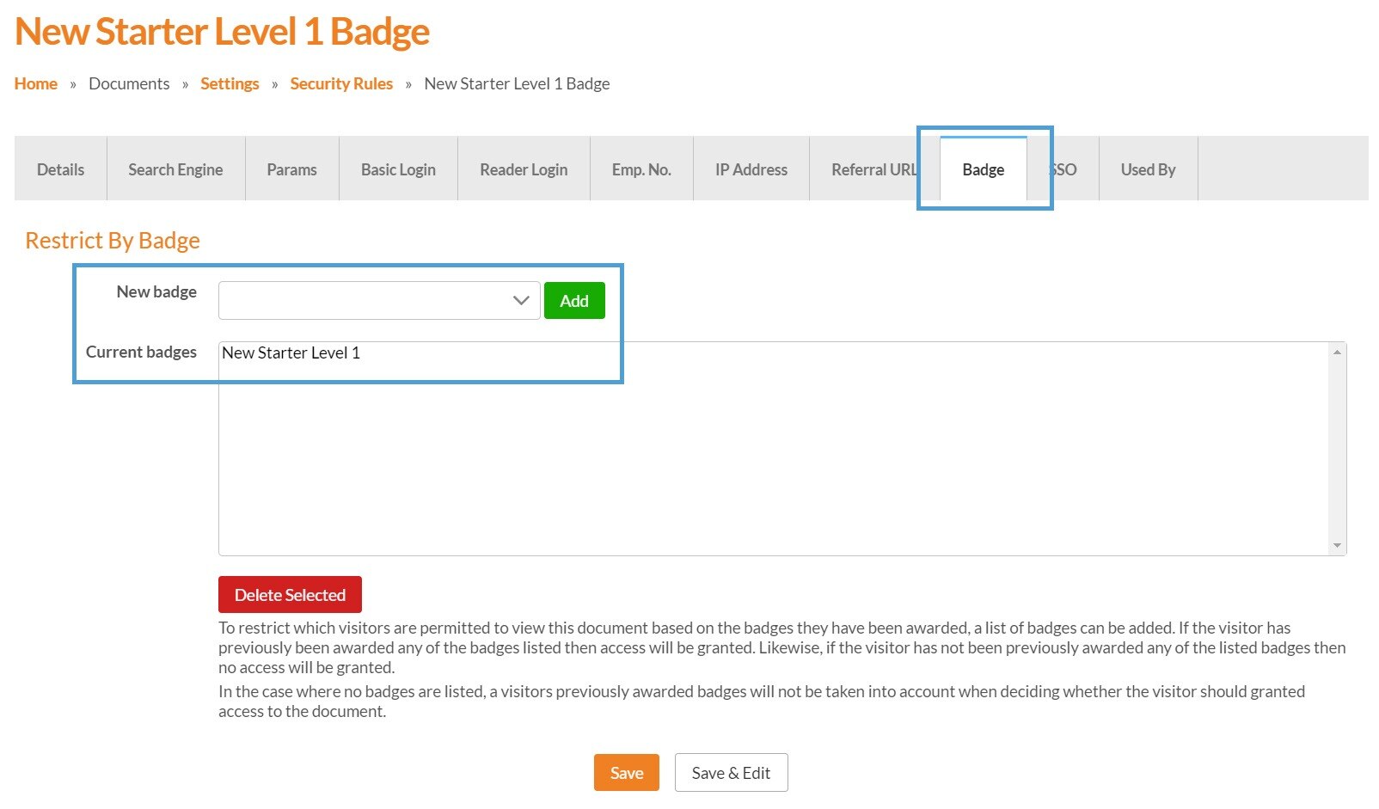Click the badges list scrollbar down arrow

coord(1337,546)
